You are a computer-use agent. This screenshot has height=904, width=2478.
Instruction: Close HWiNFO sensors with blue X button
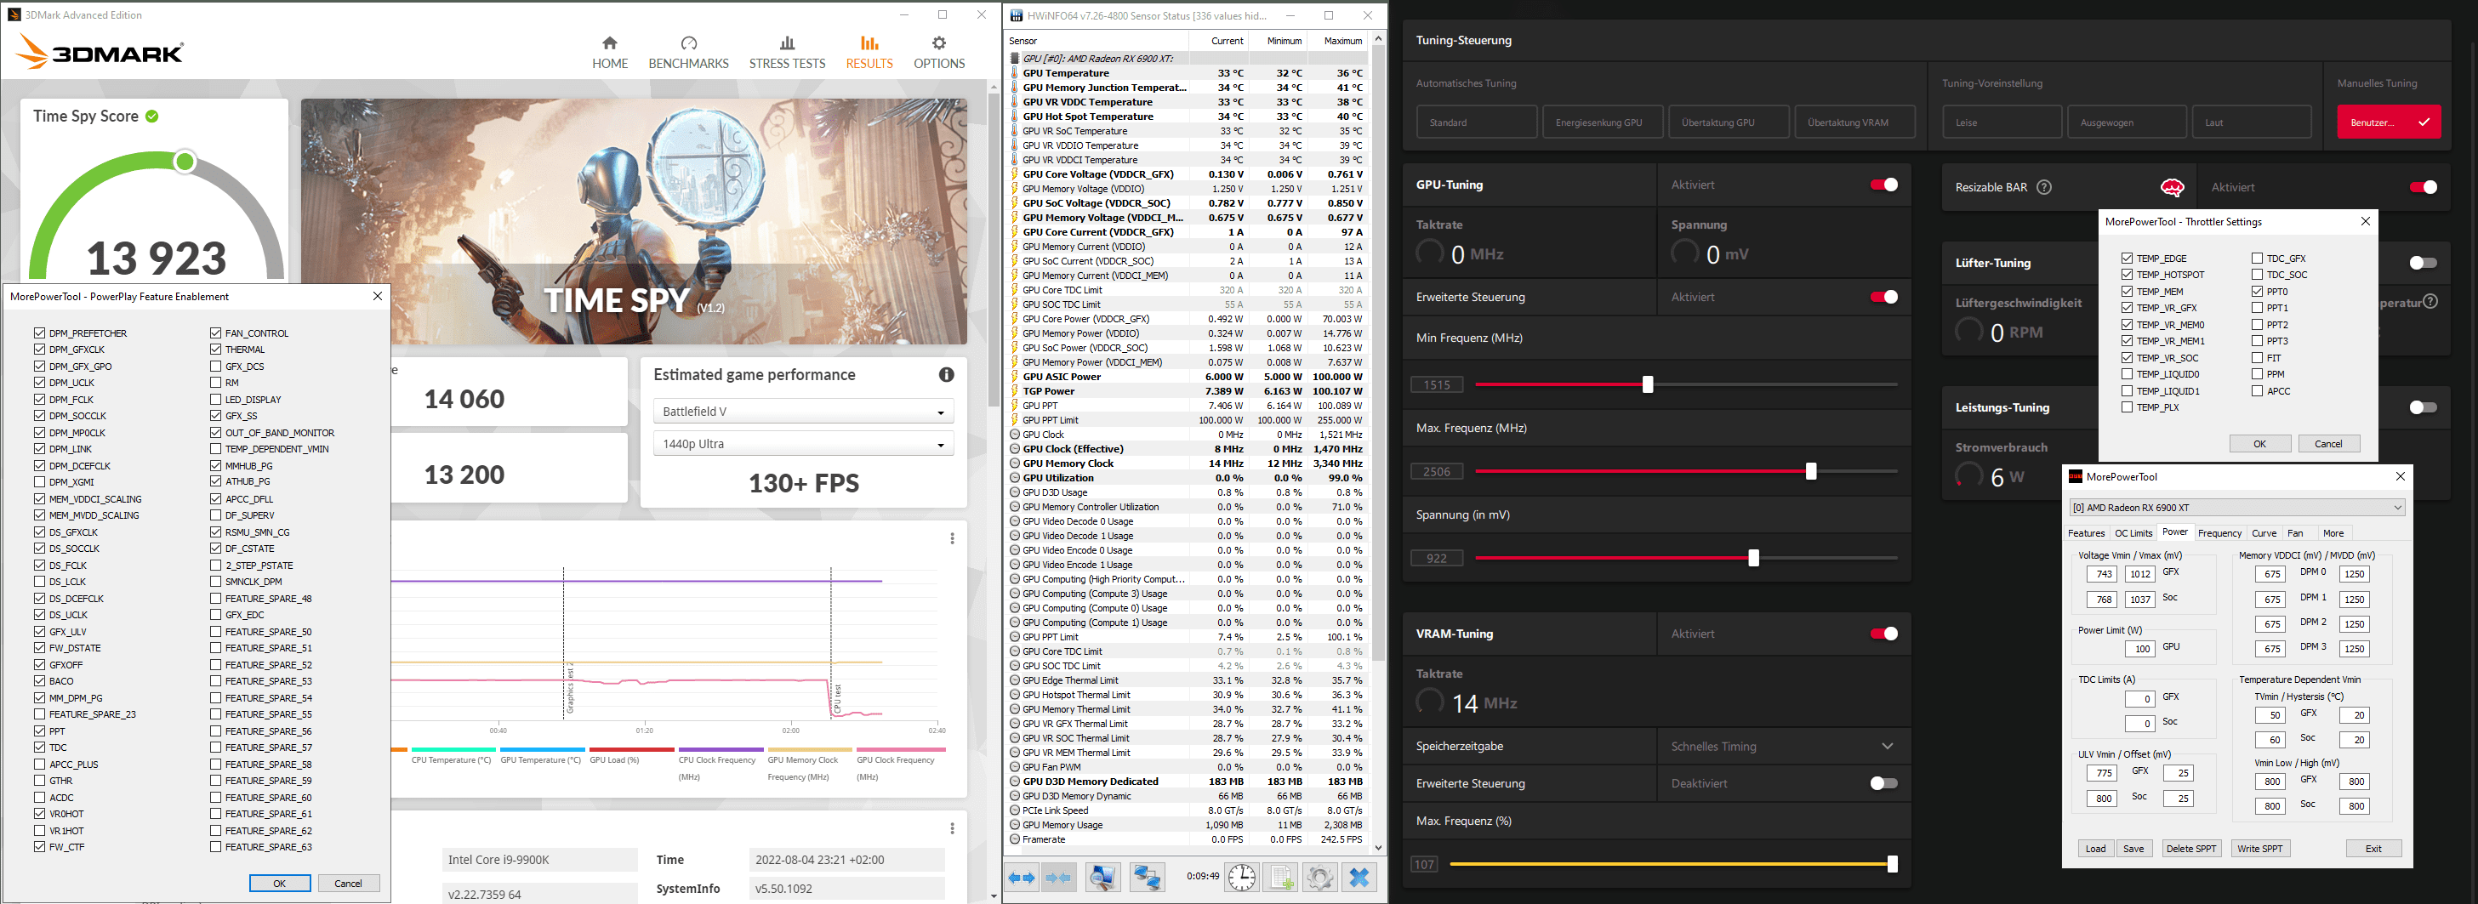click(x=1359, y=877)
